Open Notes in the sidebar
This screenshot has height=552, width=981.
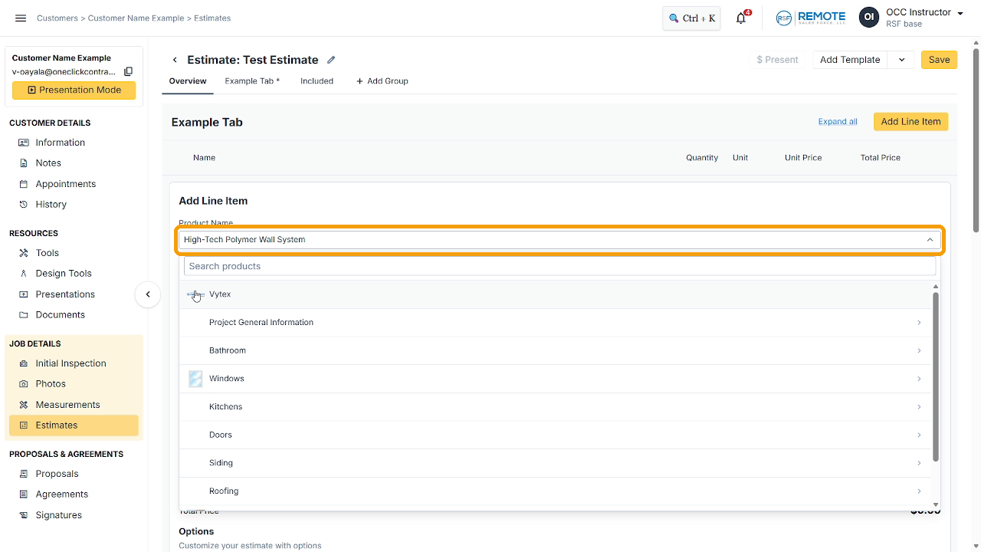(x=48, y=163)
